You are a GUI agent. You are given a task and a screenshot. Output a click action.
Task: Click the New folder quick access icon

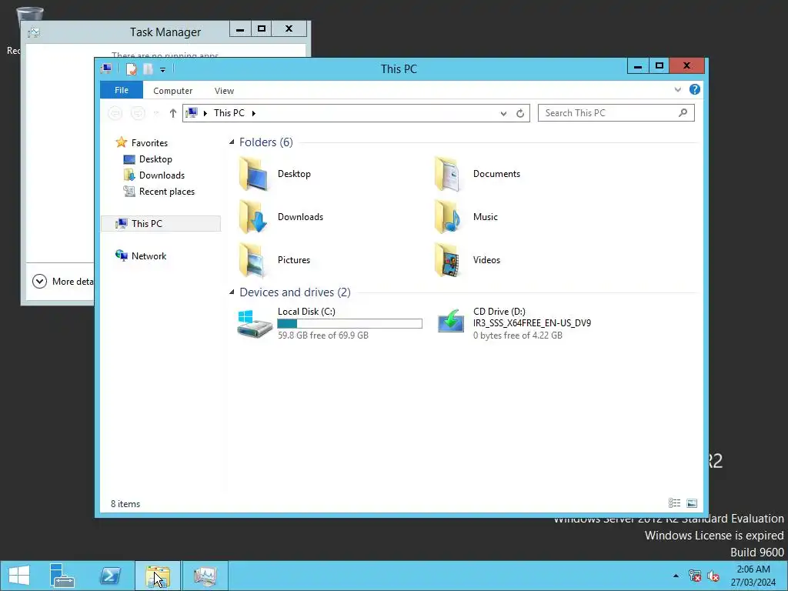point(149,68)
